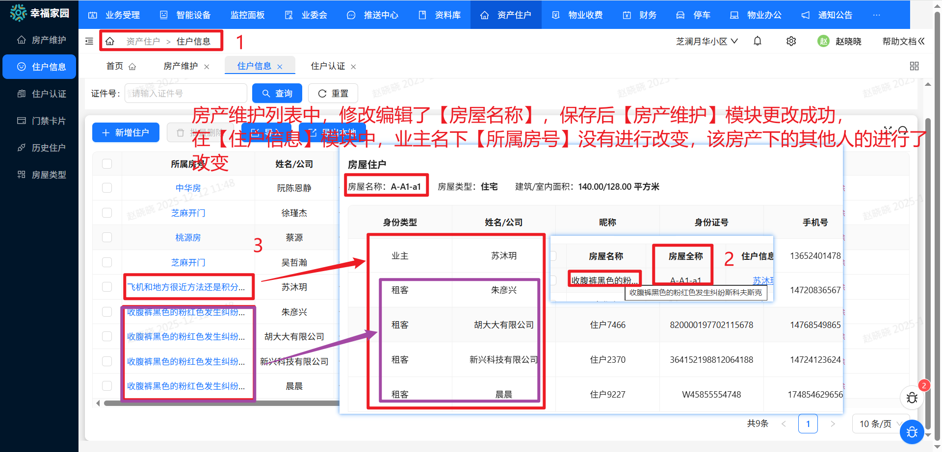
Task: Close the 住户信息 tab with its x
Action: point(280,67)
